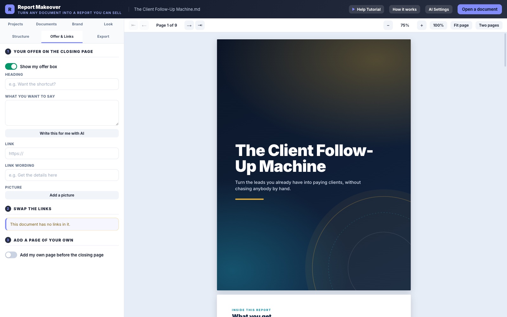Click The Client Follow-Up Machine.md filename
Screen dimensions: 507x317
pos(167,9)
